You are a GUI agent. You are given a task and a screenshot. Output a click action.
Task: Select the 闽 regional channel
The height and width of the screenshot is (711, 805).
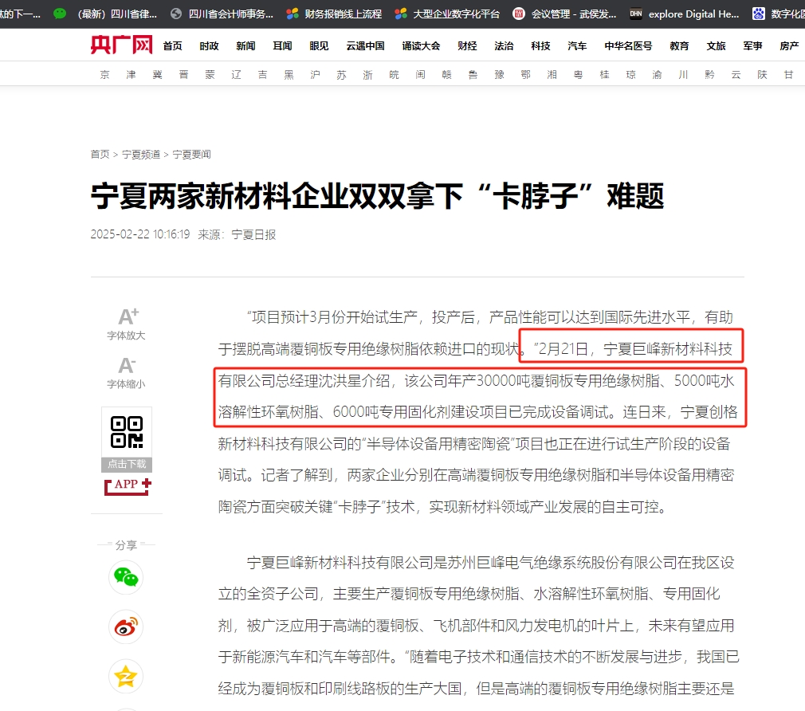(x=421, y=74)
